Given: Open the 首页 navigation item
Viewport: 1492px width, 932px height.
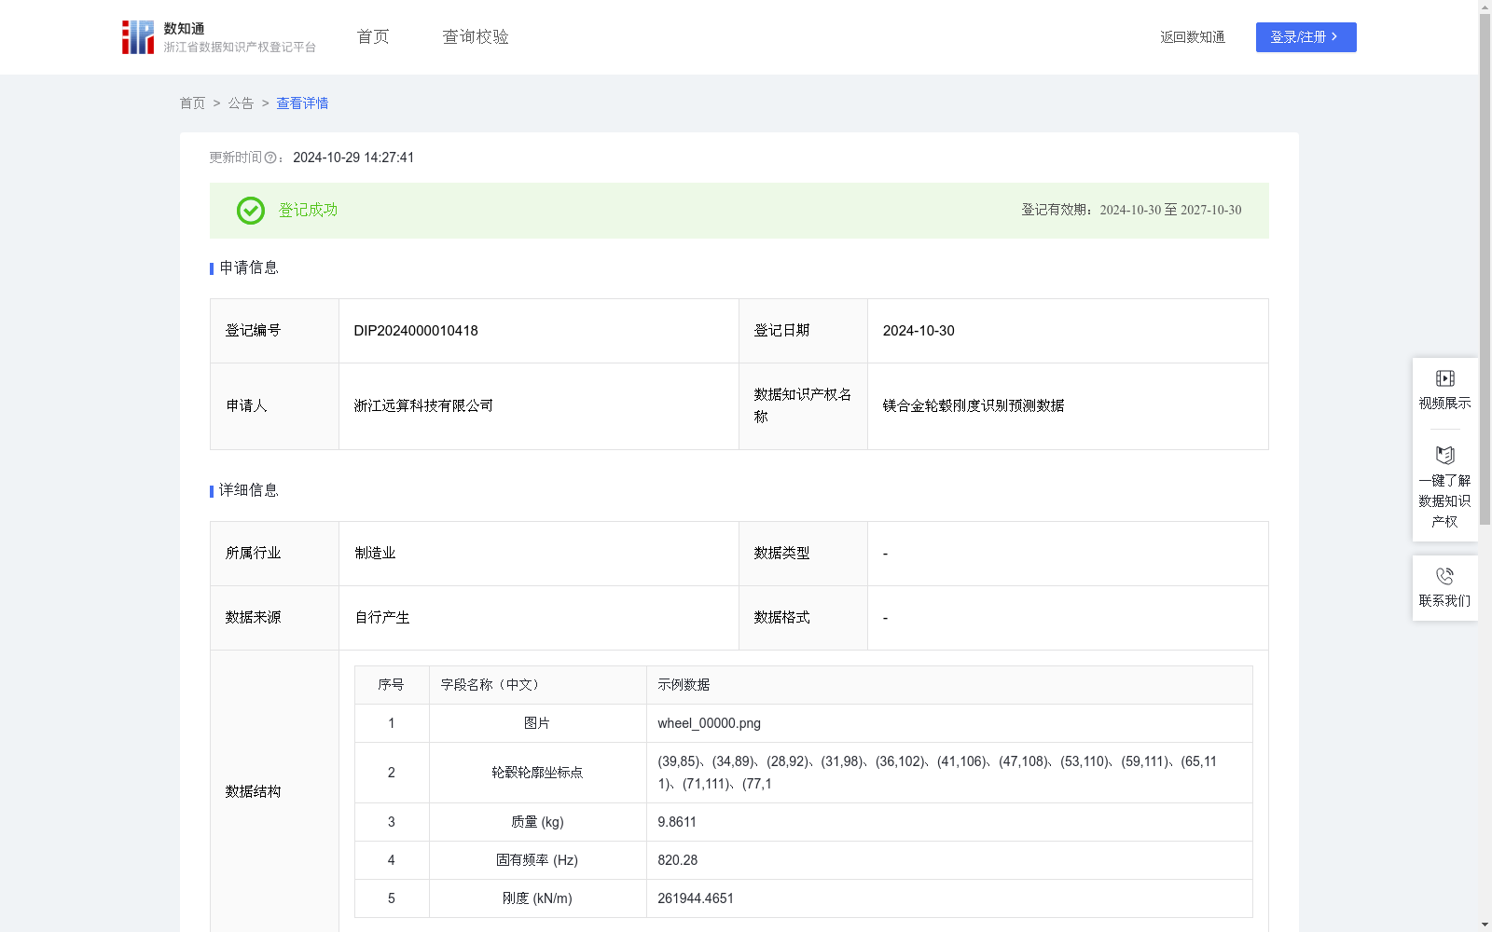Looking at the screenshot, I should click(371, 36).
